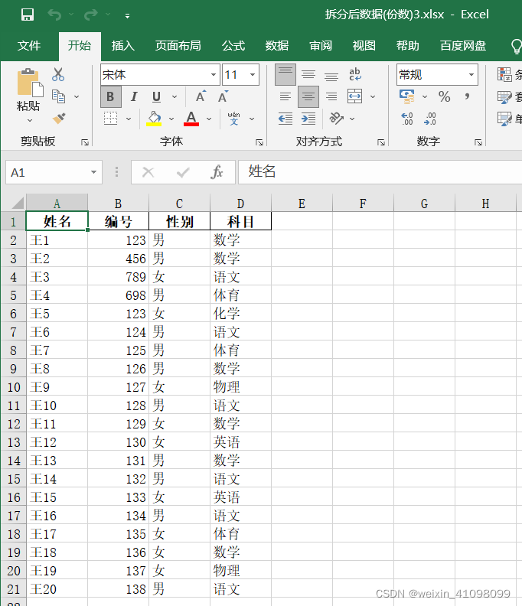Switch to the 页面布局 tab
522x606 pixels.
(x=178, y=46)
